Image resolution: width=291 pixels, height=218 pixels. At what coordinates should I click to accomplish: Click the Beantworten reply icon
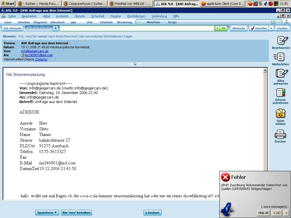282,40
